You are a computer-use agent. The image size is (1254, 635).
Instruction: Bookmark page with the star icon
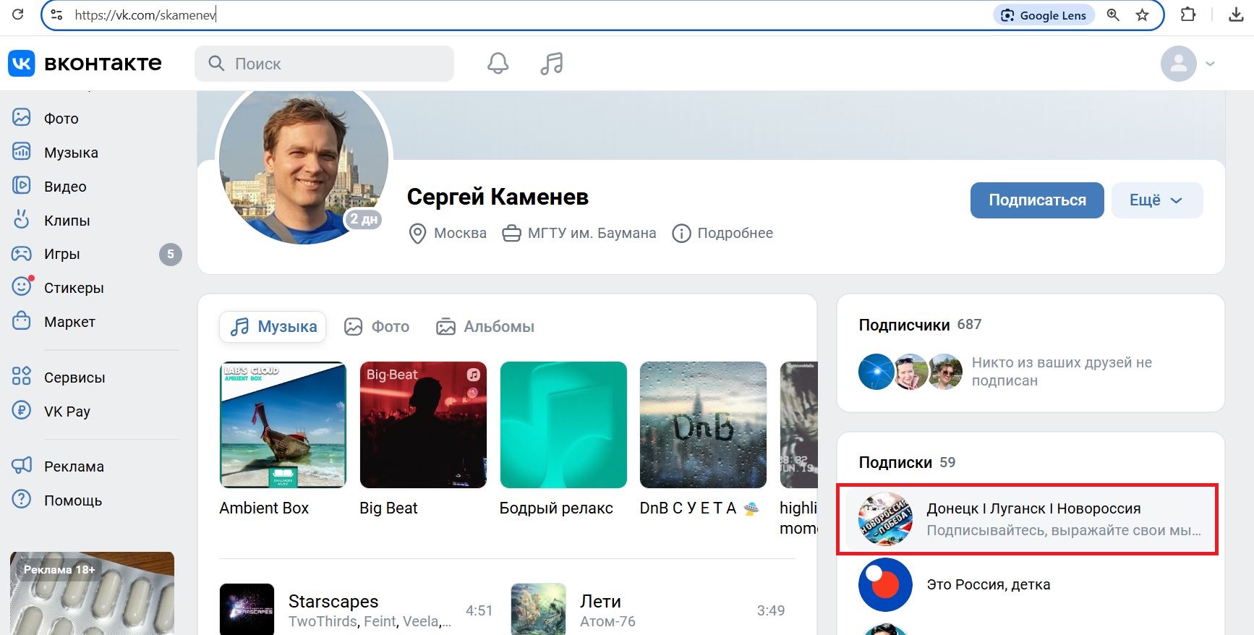point(1142,14)
